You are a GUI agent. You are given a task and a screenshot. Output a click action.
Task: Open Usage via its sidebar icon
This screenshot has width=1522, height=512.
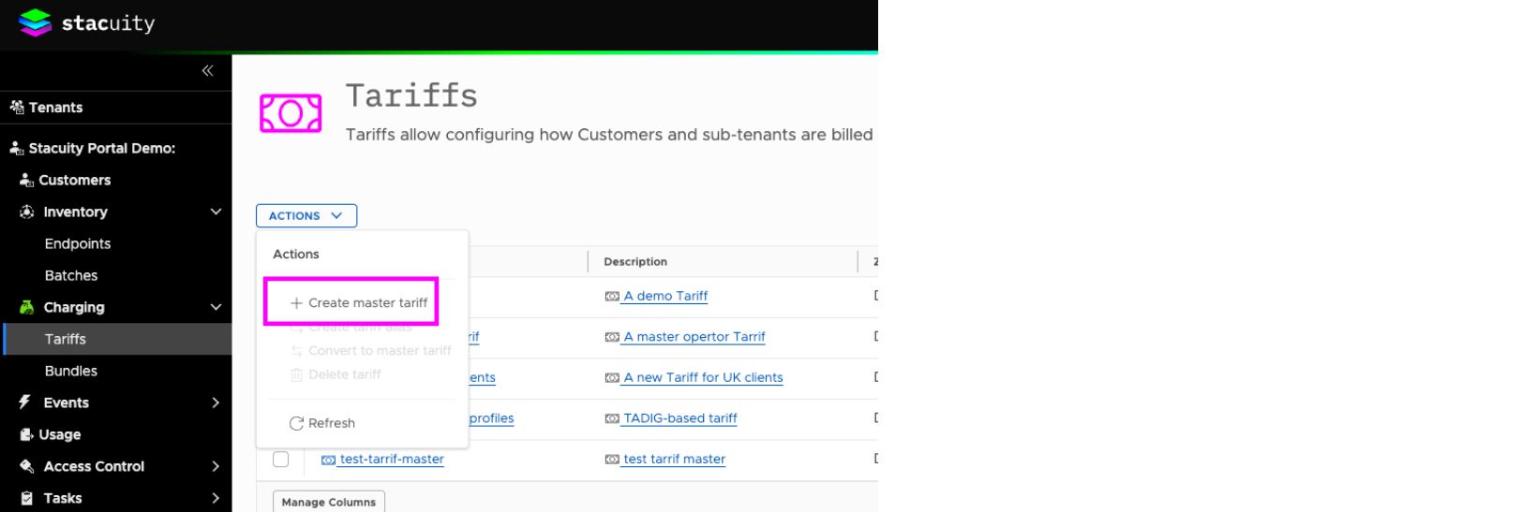point(26,434)
